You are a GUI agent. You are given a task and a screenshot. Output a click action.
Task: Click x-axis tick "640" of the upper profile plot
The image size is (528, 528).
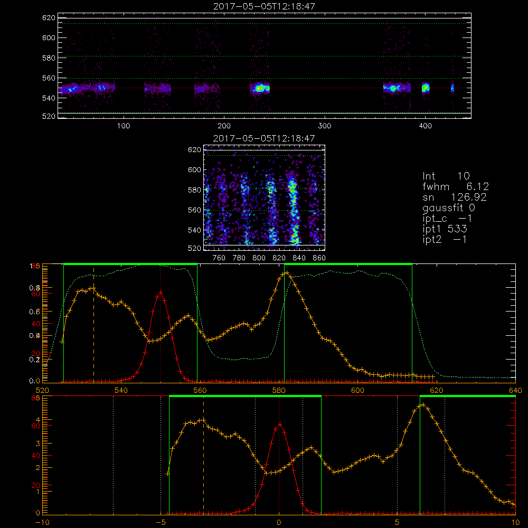(515, 390)
